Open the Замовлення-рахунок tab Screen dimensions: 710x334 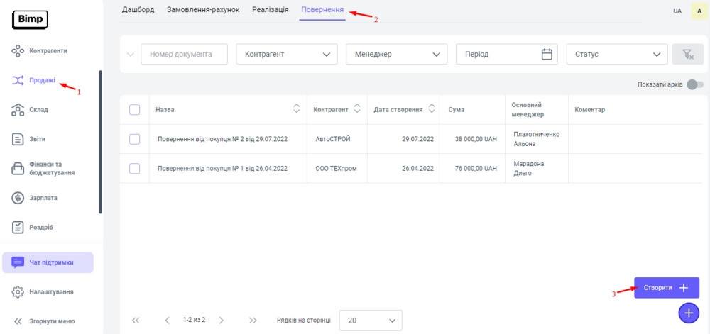click(202, 10)
